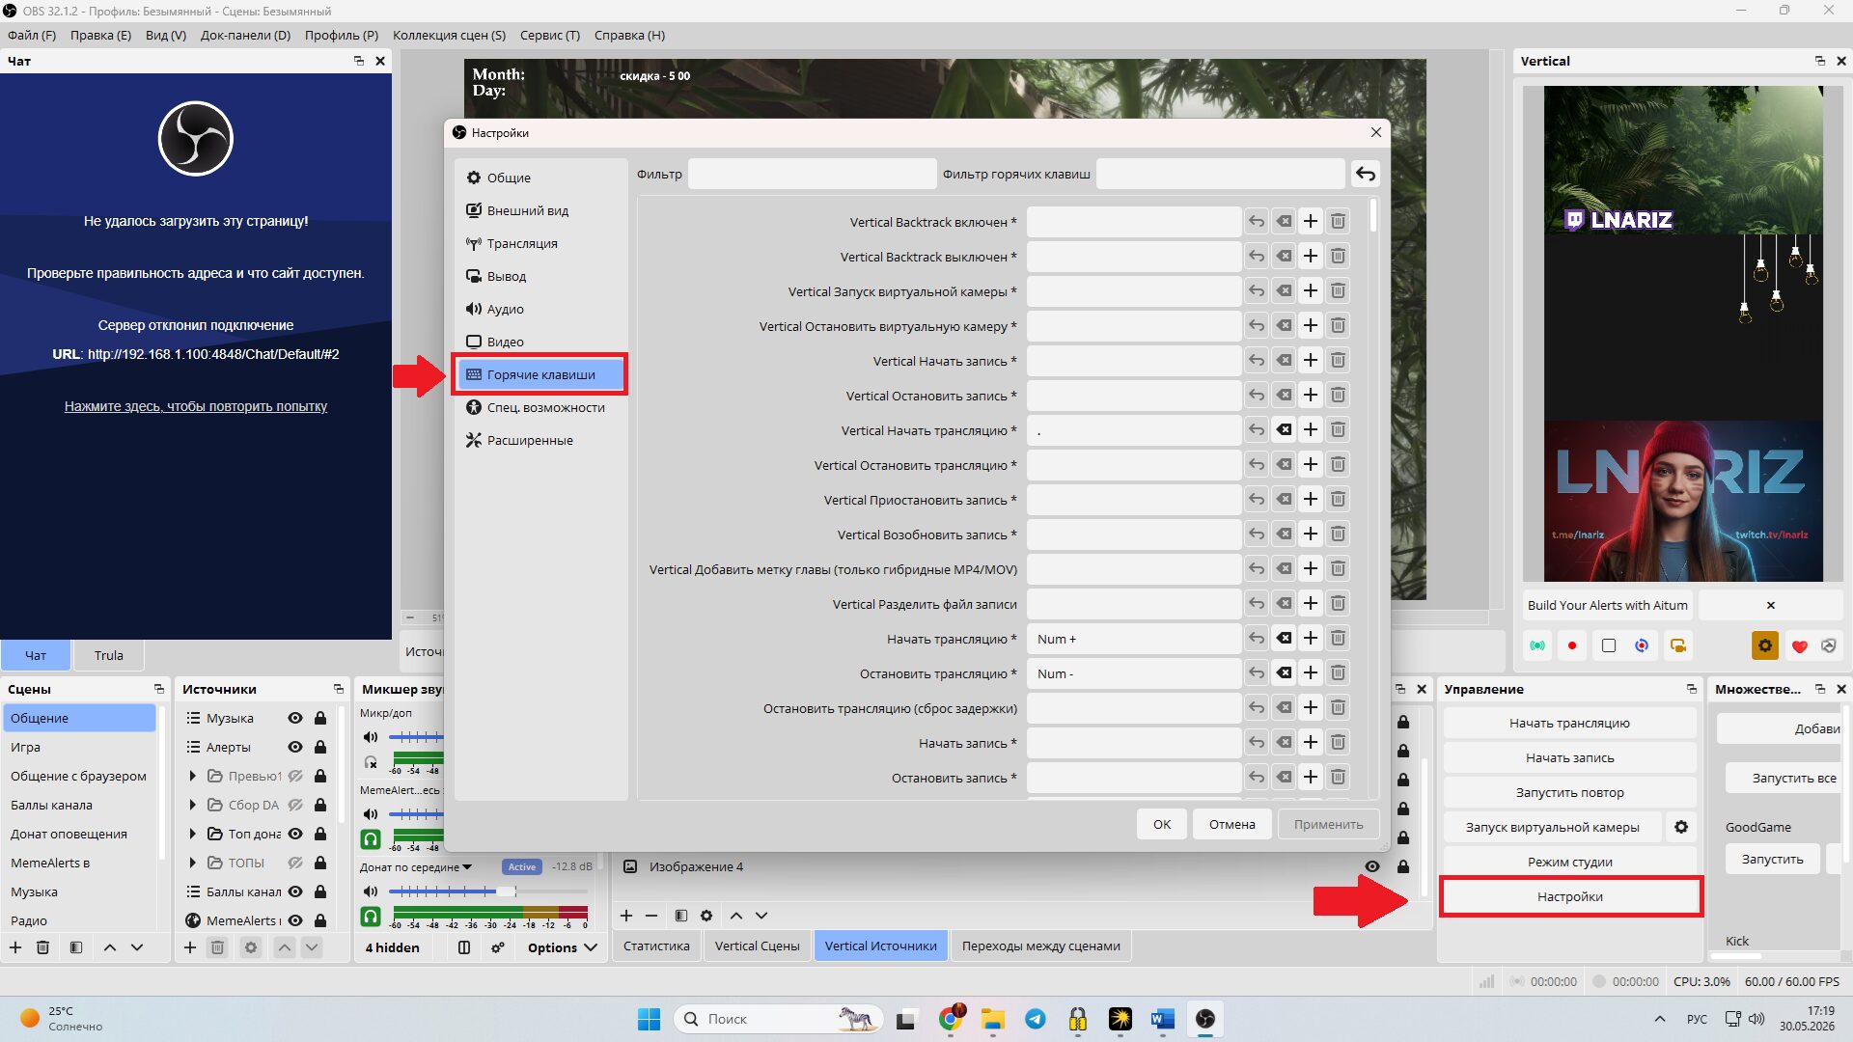This screenshot has width=1853, height=1042.
Task: Open the Док-панели menu
Action: pyautogui.click(x=245, y=35)
